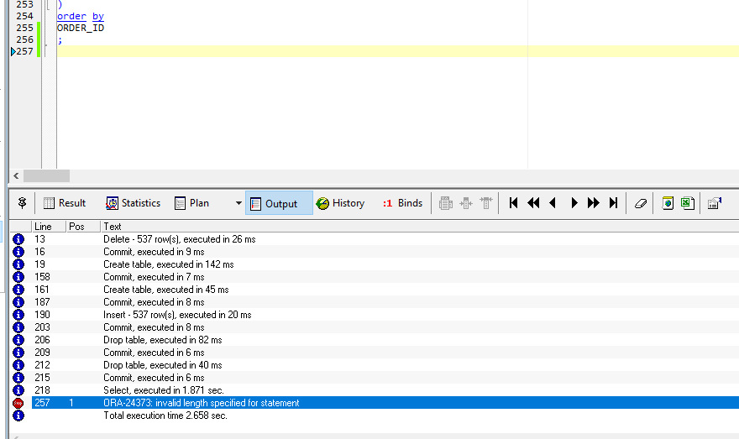Click the previous page double-arrow icon
Screen dimensions: 739x439
(x=533, y=203)
